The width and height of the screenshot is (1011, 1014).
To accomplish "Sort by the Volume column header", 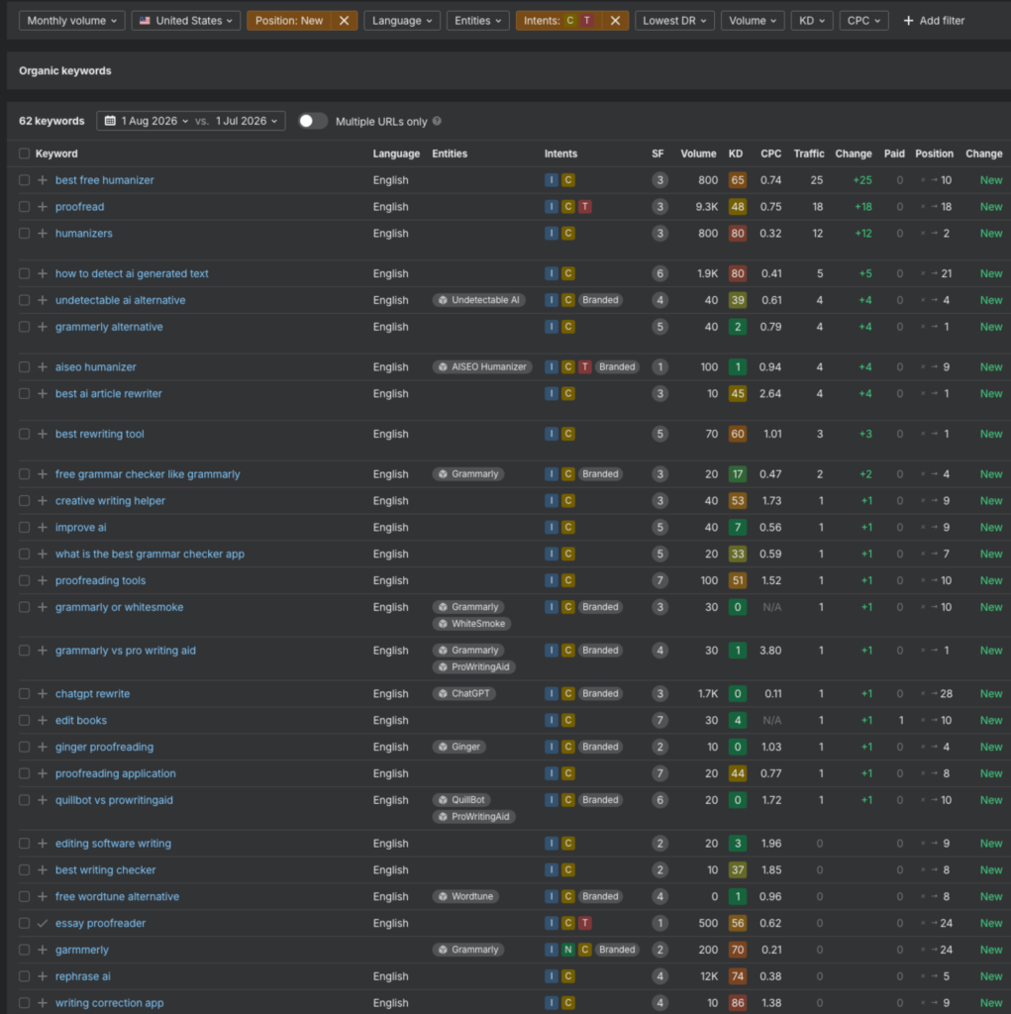I will tap(698, 153).
